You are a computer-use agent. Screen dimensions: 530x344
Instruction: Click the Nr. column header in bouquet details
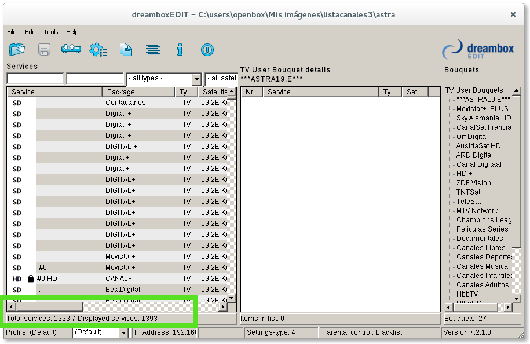tap(252, 92)
